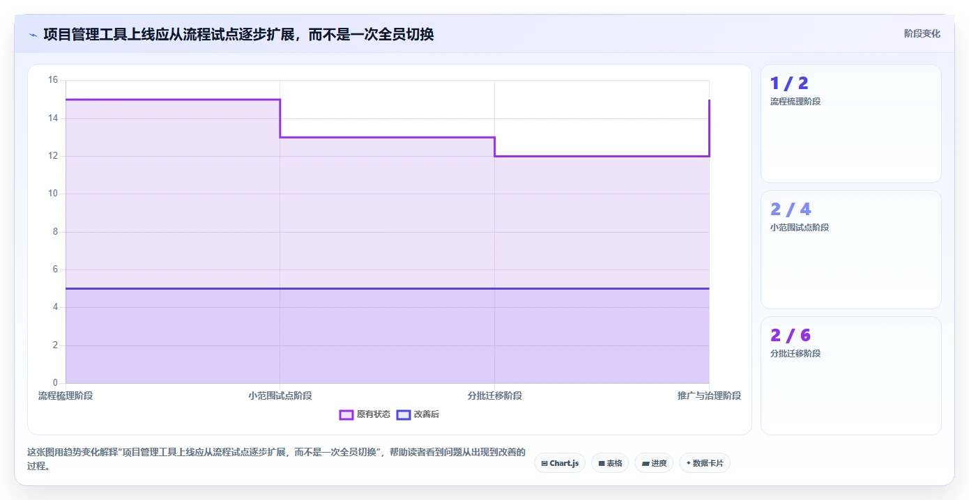Click the icon in the 进度 chip
The image size is (969, 500).
(646, 463)
